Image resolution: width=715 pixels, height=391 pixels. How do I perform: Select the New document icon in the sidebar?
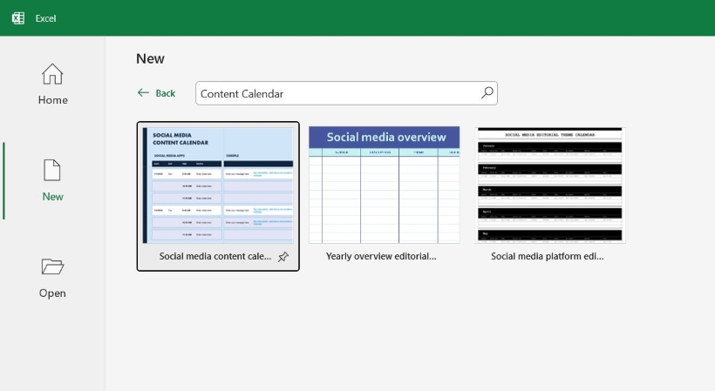(52, 170)
